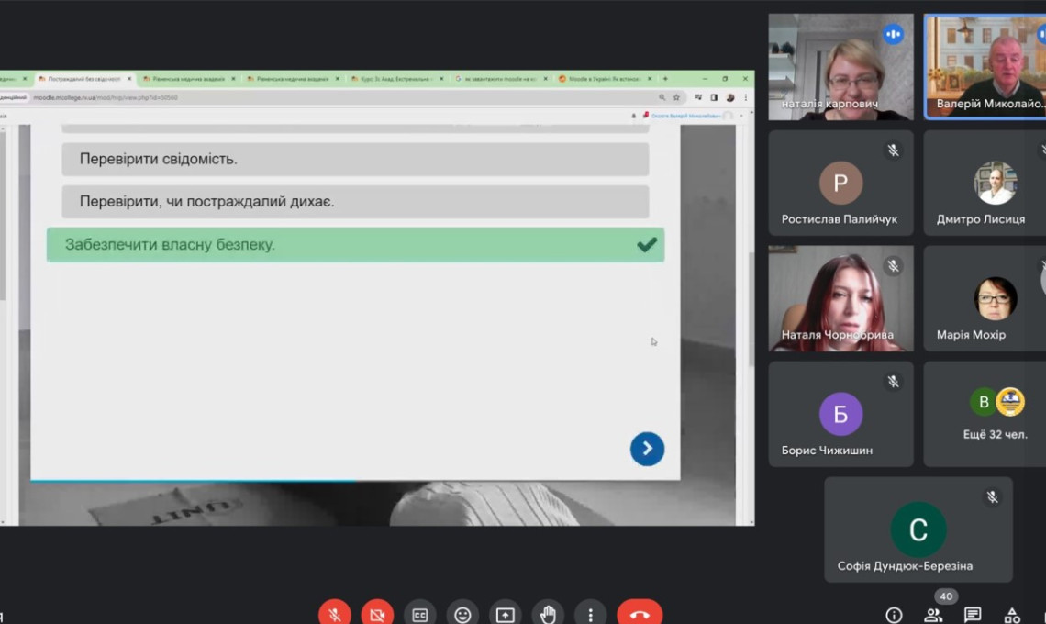Open the Moodle user account menu
The width and height of the screenshot is (1046, 624).
point(696,116)
